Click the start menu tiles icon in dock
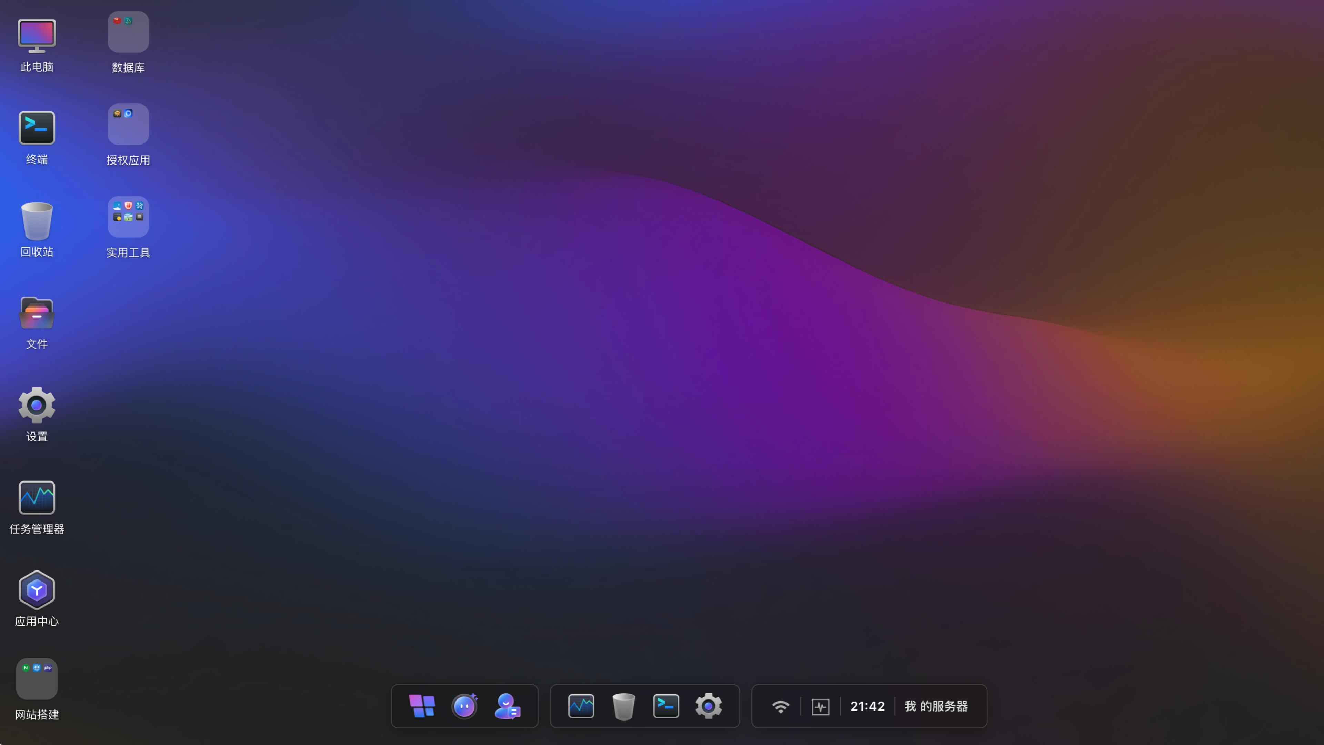This screenshot has height=745, width=1324. click(x=422, y=706)
